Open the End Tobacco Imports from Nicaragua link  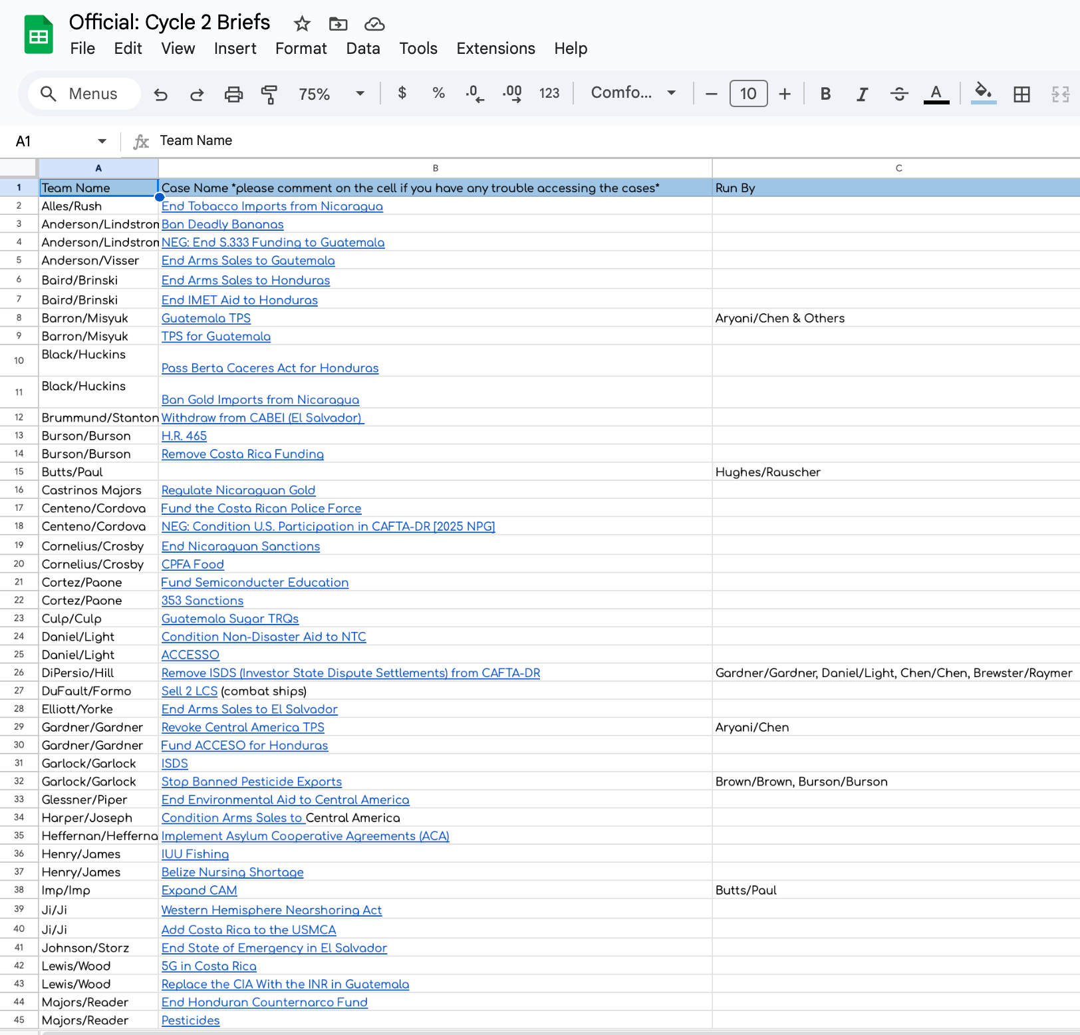coord(272,206)
